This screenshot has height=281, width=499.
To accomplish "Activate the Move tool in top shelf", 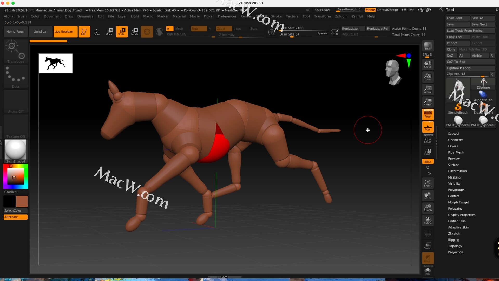I will pyautogui.click(x=109, y=32).
